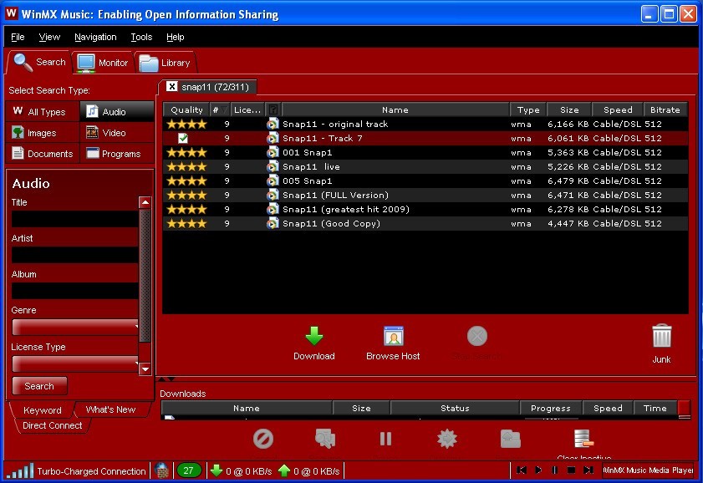Click the file icon beside Snap11 (Good Copy)

(273, 224)
